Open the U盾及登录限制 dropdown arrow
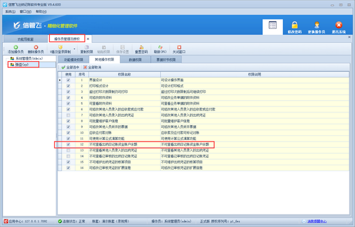This screenshot has width=355, height=227. click(x=75, y=49)
